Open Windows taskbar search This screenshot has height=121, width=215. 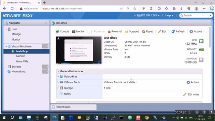[12, 118]
